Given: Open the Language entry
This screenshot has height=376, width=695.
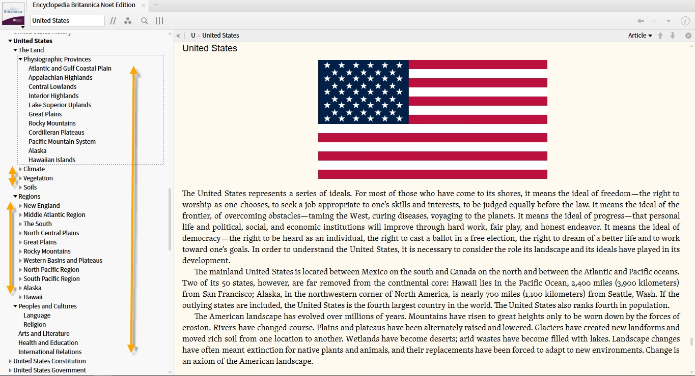Looking at the screenshot, I should pyautogui.click(x=37, y=316).
